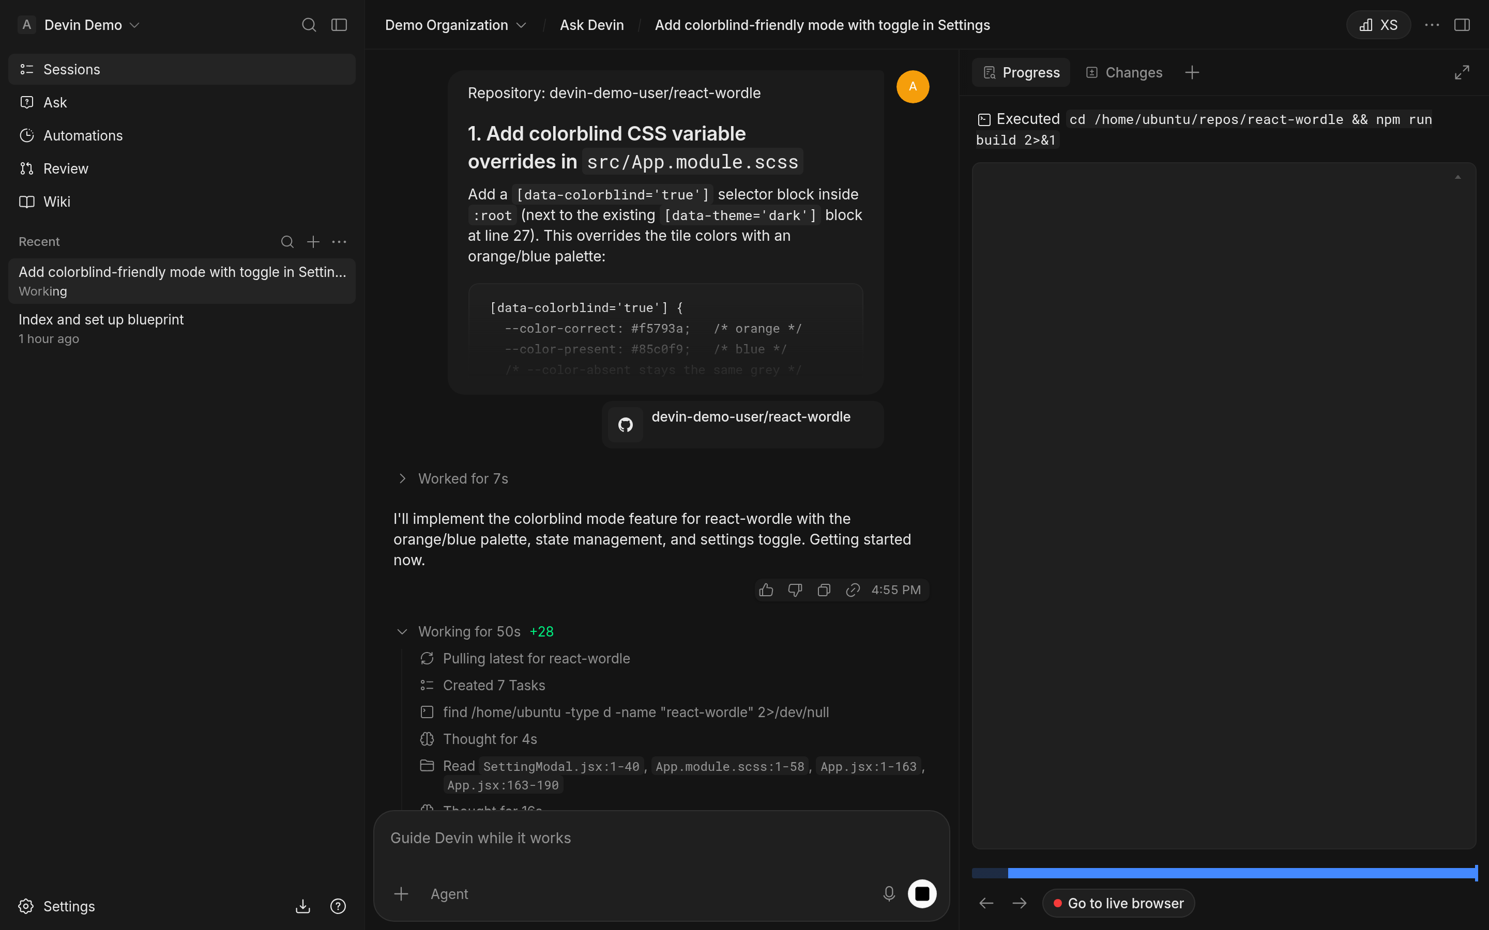This screenshot has height=930, width=1489.
Task: Open Settings at sidebar bottom
Action: tap(57, 906)
